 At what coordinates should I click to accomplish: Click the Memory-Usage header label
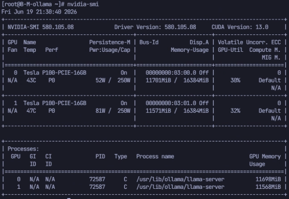click(190, 50)
